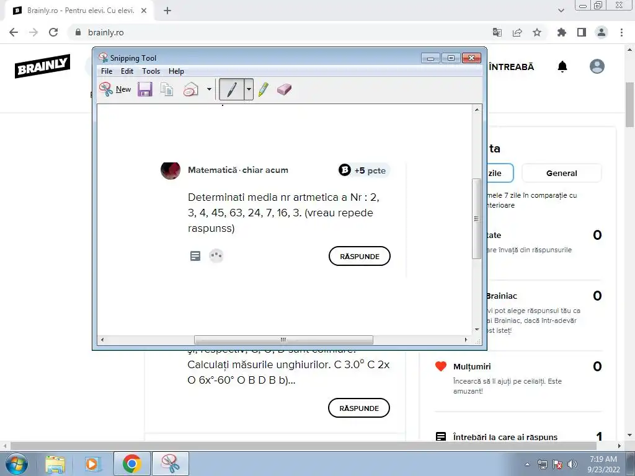Viewport: 635px width, 476px height.
Task: Copy the snip to clipboard
Action: tap(166, 89)
